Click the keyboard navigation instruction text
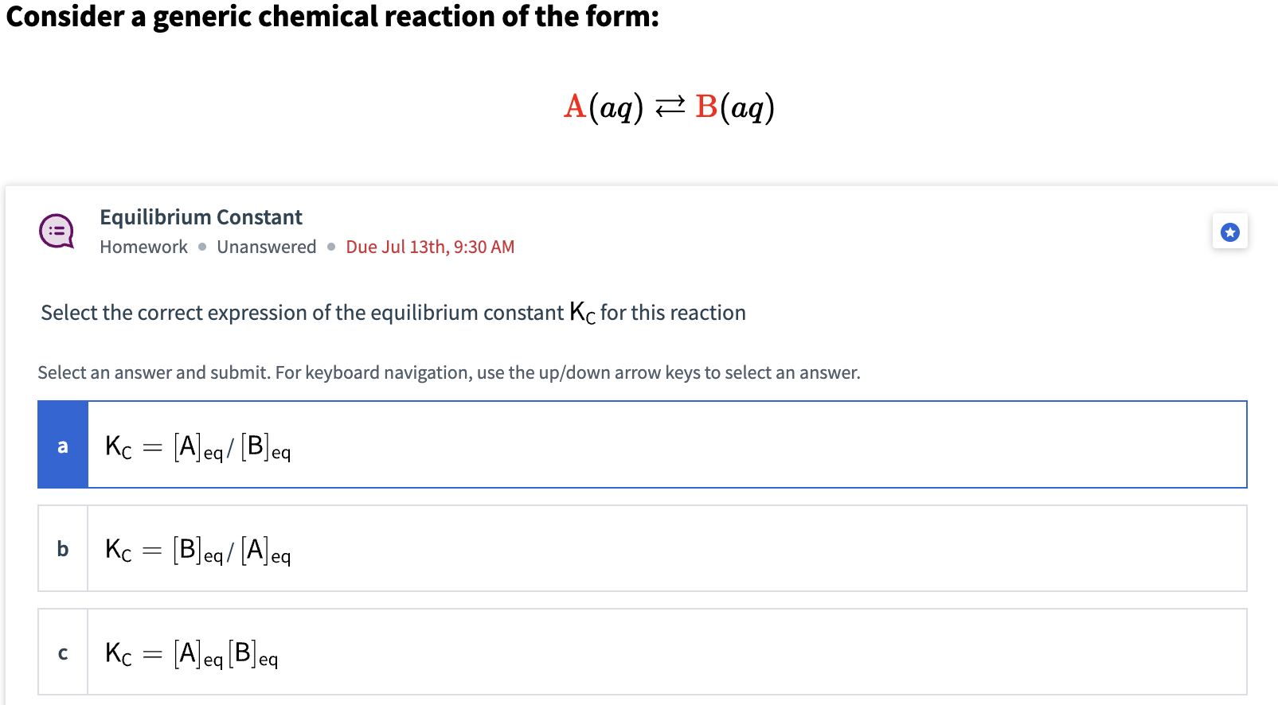The image size is (1278, 705). [448, 372]
